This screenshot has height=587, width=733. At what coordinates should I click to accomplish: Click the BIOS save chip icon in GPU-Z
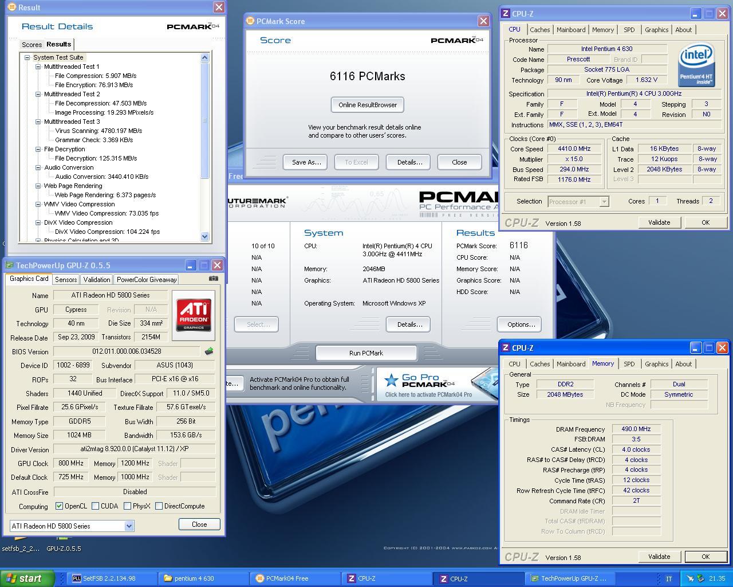coord(208,351)
